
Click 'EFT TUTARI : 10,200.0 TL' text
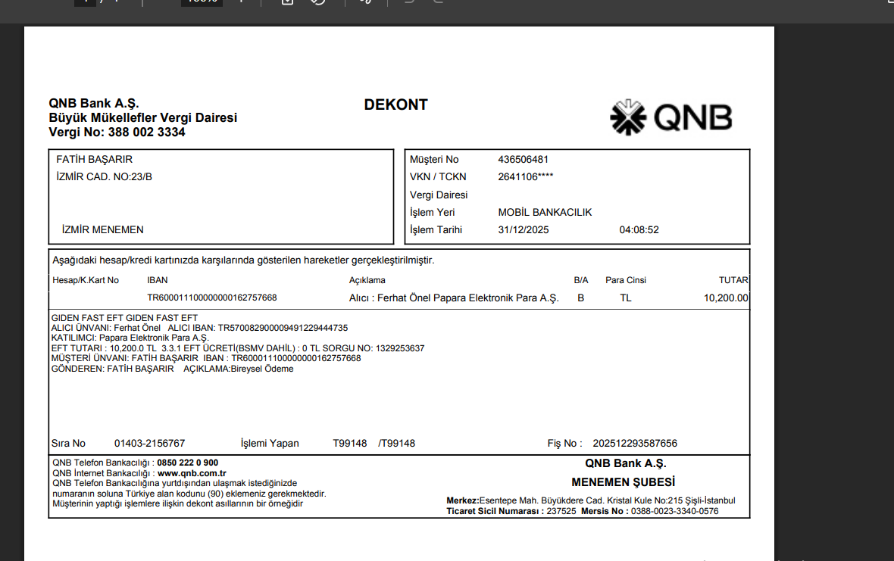coord(104,348)
